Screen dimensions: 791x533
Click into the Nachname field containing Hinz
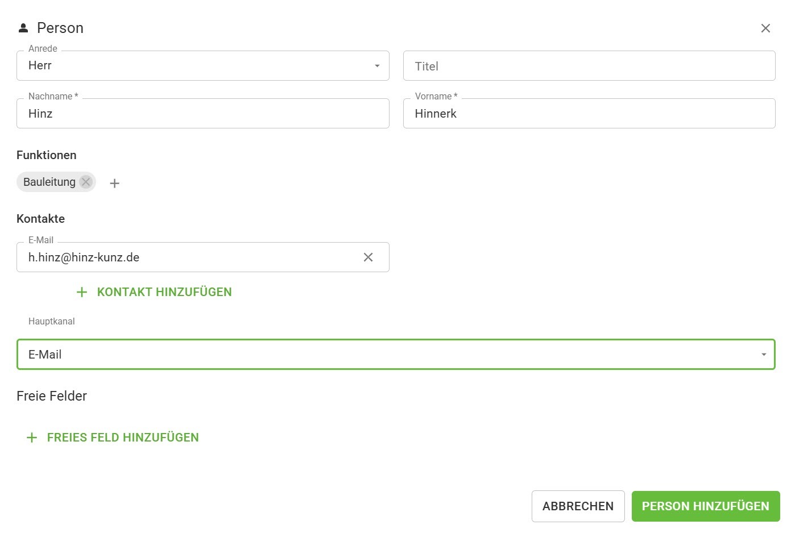[202, 114]
